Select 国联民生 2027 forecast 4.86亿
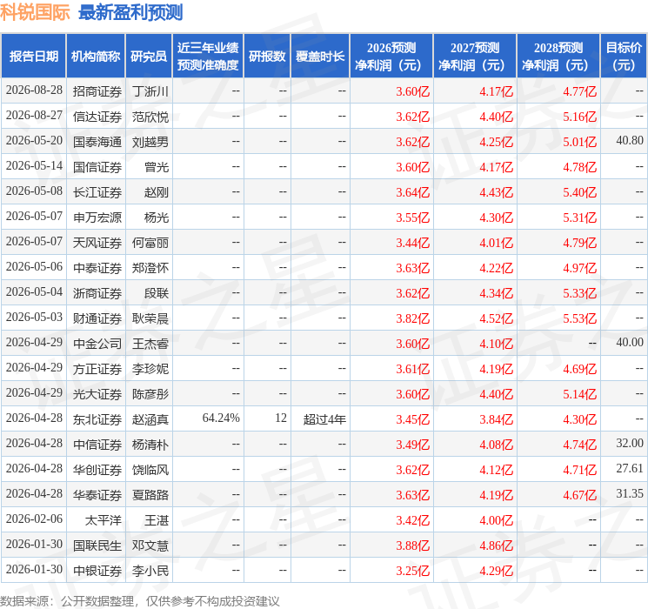 496,545
